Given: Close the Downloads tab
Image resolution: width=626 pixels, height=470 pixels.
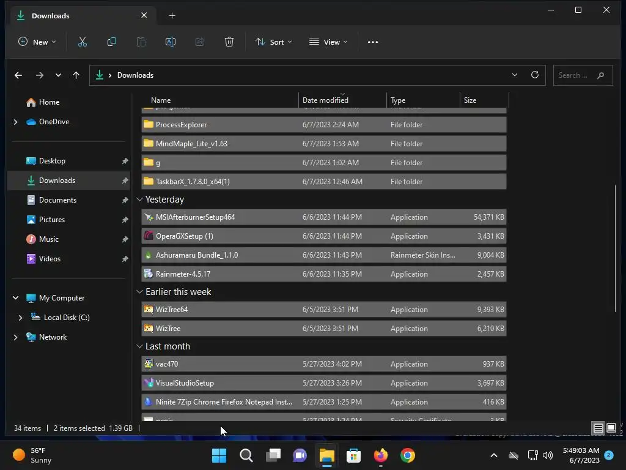Looking at the screenshot, I should [144, 15].
